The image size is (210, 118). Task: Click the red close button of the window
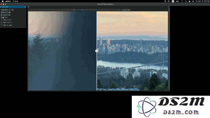(x=1, y=4)
